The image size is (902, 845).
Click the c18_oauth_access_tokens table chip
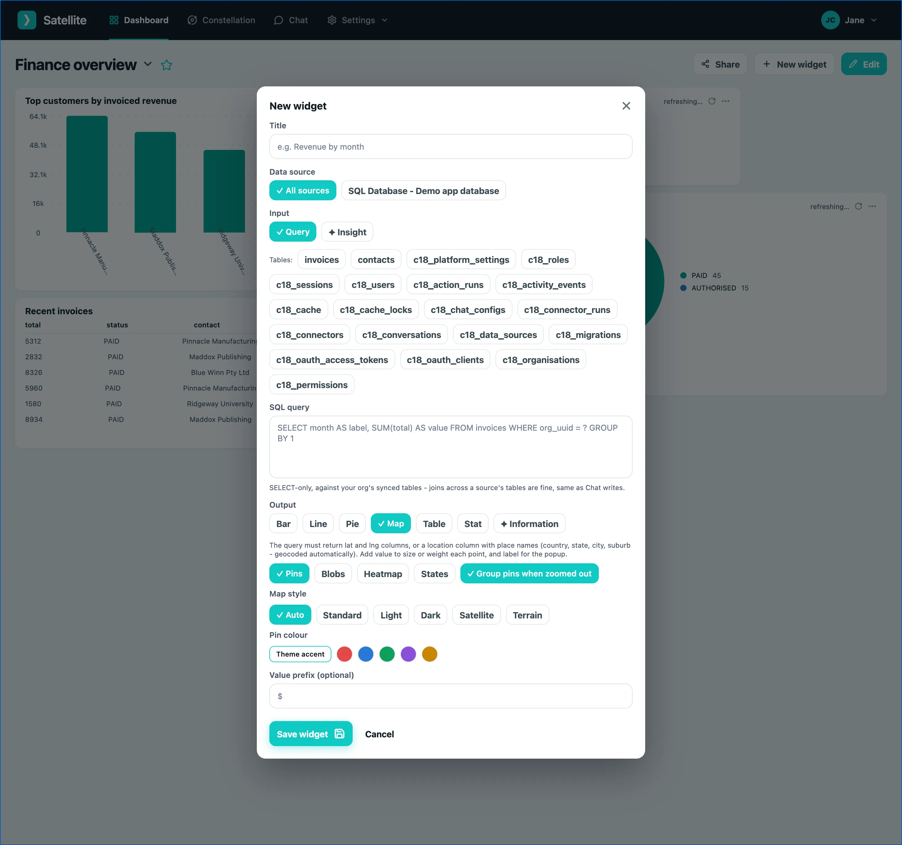point(332,360)
